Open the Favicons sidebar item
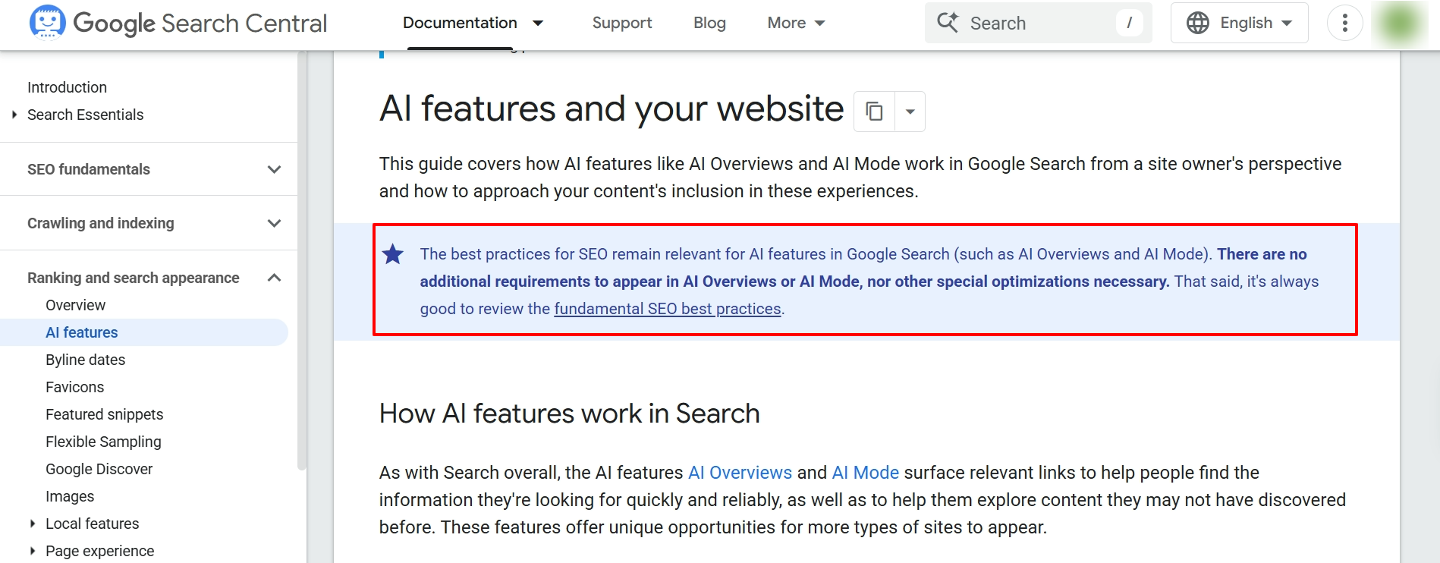The height and width of the screenshot is (563, 1440). 74,387
